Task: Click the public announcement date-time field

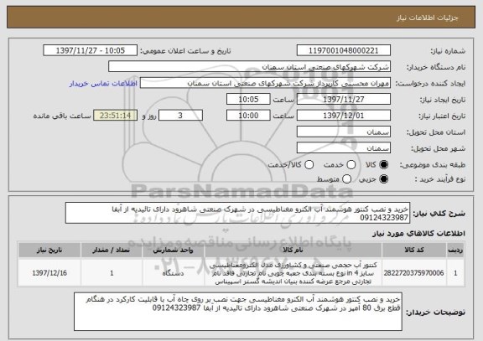Action: pos(91,50)
